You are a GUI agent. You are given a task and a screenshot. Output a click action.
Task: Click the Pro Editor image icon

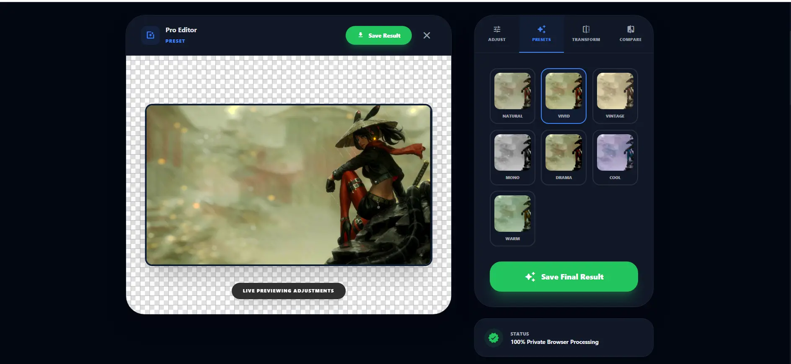[x=150, y=35]
